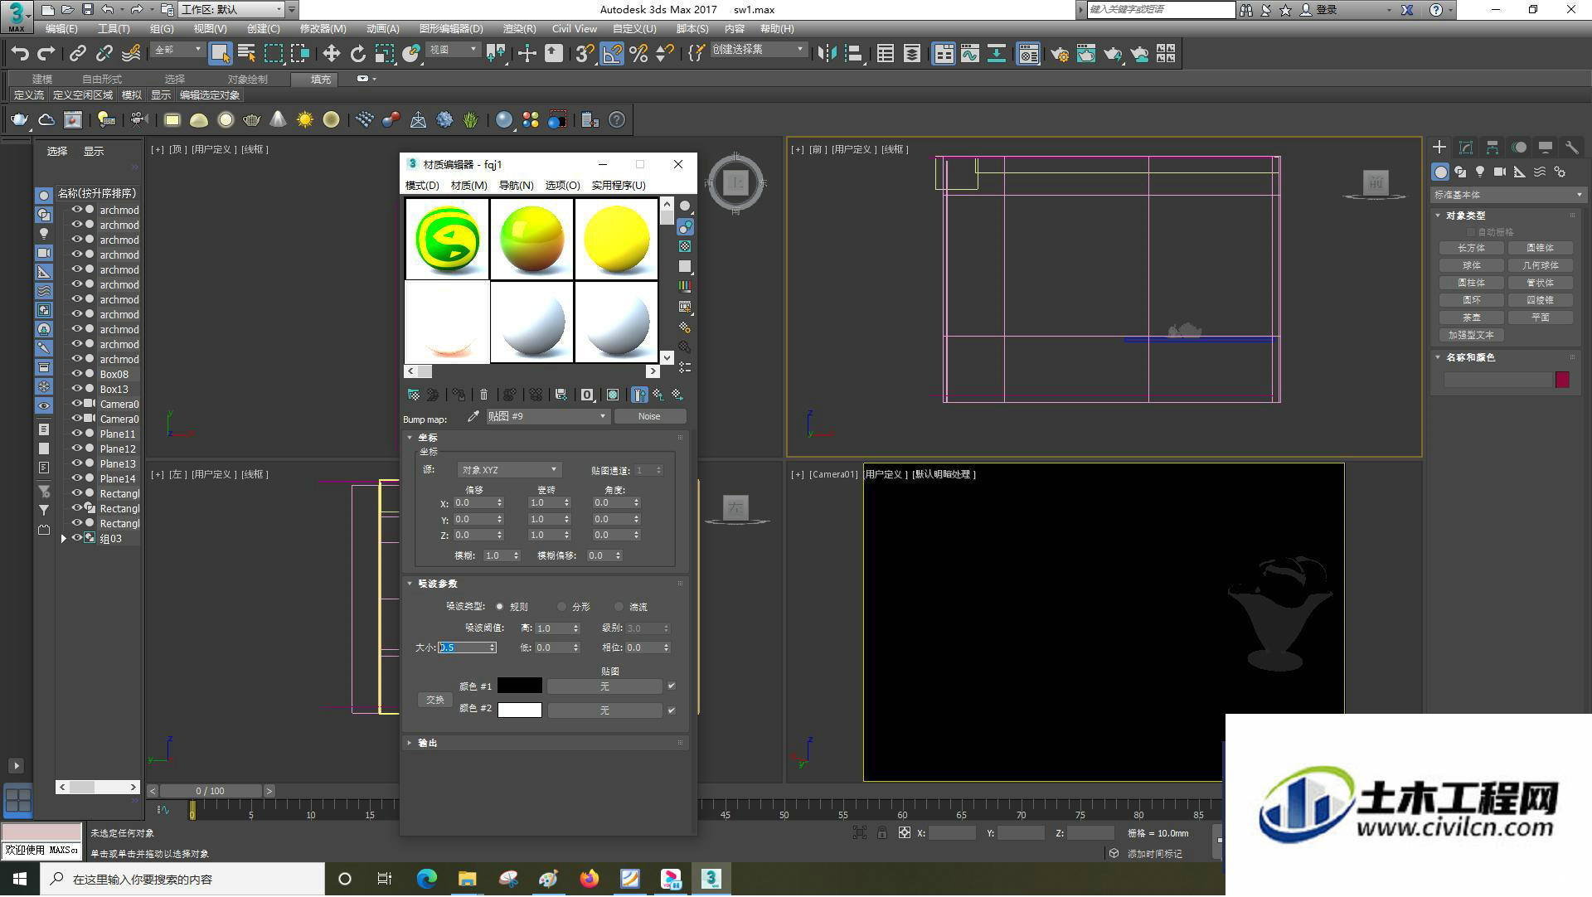Click the 长方体 create button
The height and width of the screenshot is (897, 1592).
coord(1472,248)
